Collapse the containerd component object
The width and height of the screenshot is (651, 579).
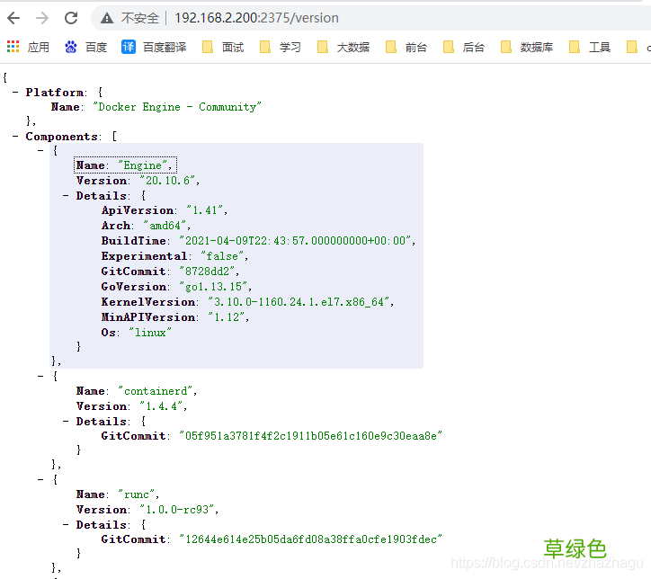click(40, 377)
